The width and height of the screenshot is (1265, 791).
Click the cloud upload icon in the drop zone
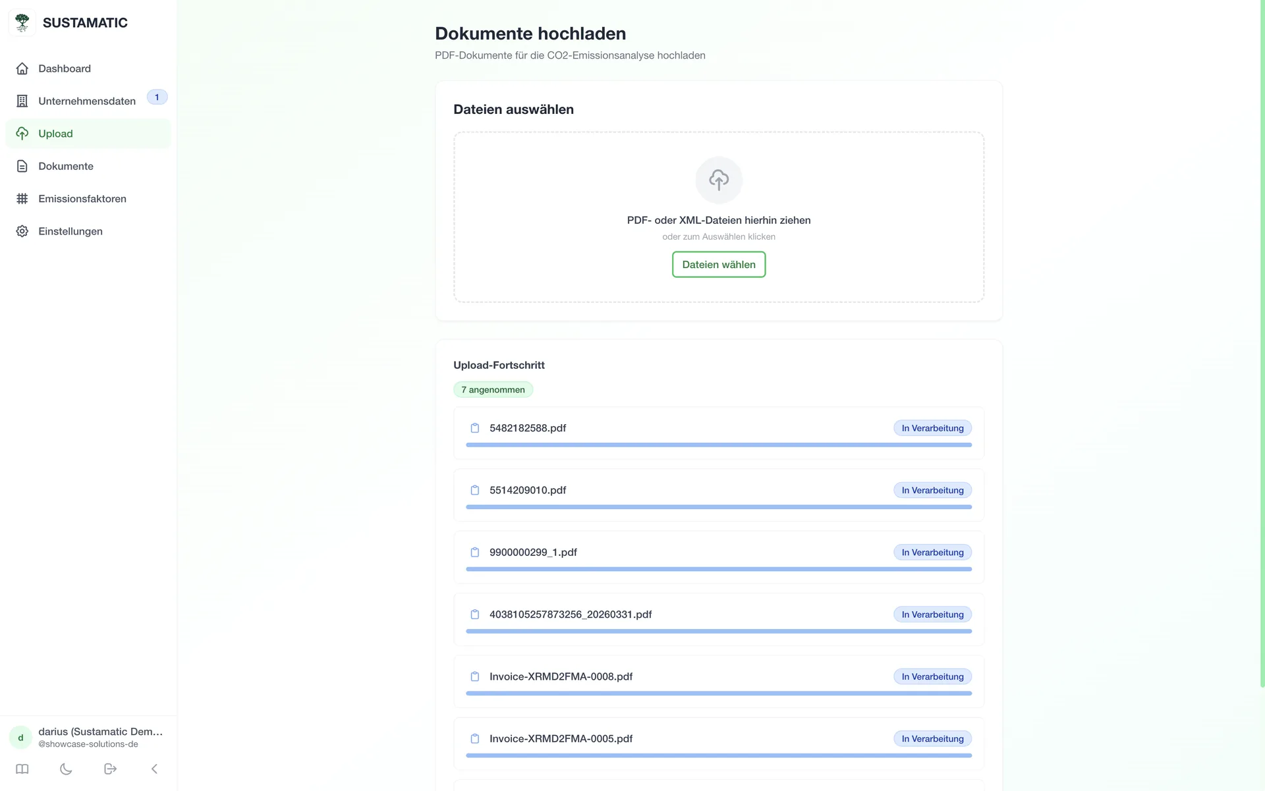(719, 180)
